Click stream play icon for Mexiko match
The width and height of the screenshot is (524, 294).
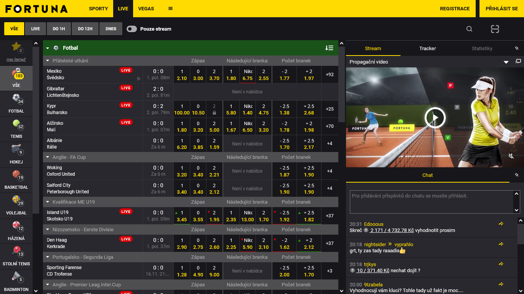click(x=139, y=78)
